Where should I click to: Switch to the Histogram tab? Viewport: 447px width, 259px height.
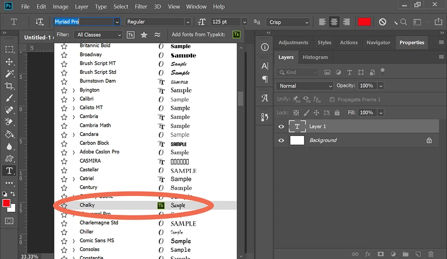coord(315,57)
